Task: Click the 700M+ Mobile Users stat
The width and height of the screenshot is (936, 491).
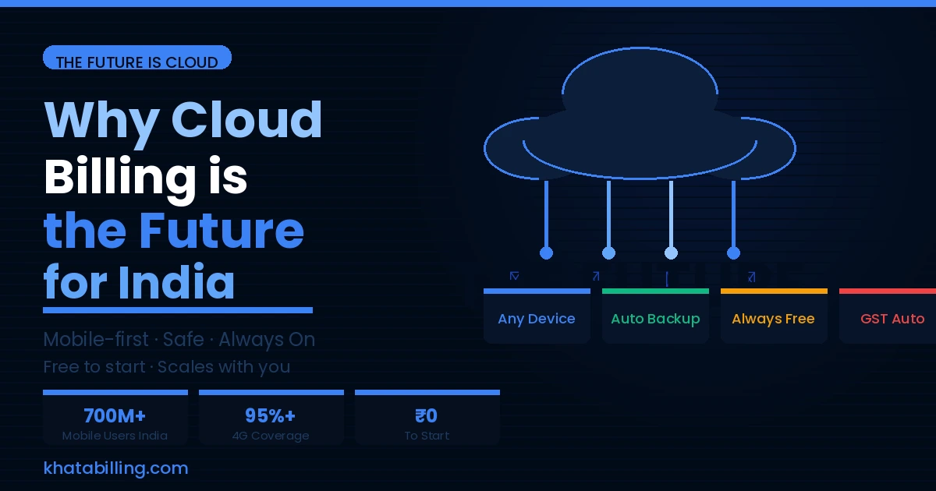Action: pos(115,417)
